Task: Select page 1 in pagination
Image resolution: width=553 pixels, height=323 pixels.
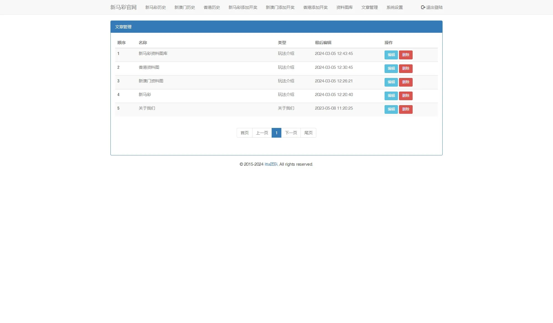Action: point(276,133)
